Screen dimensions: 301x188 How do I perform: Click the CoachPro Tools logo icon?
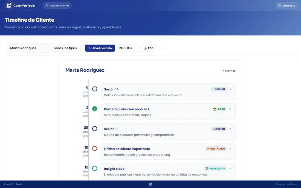tap(9, 5)
